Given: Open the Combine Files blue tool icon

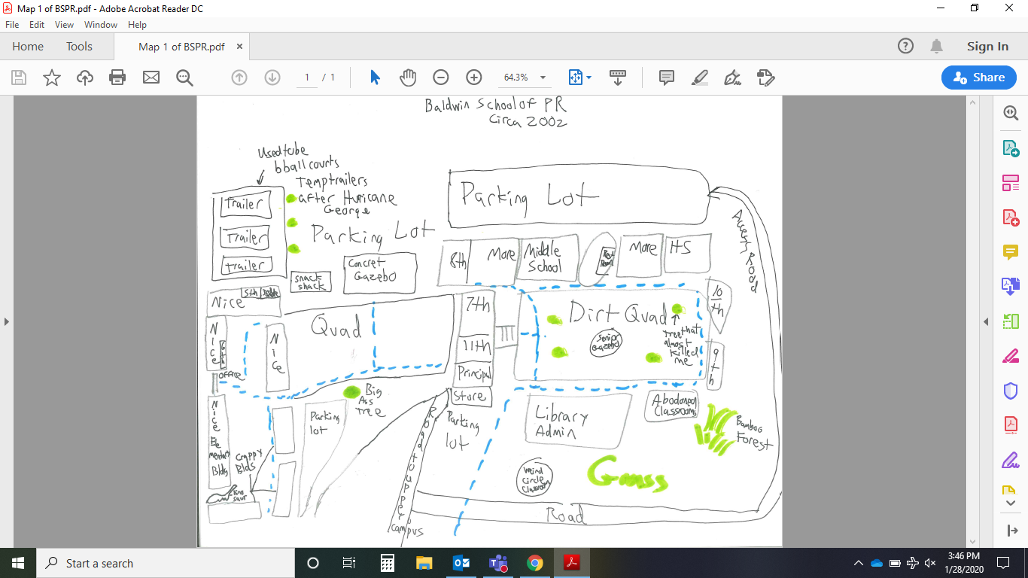Looking at the screenshot, I should [1010, 287].
